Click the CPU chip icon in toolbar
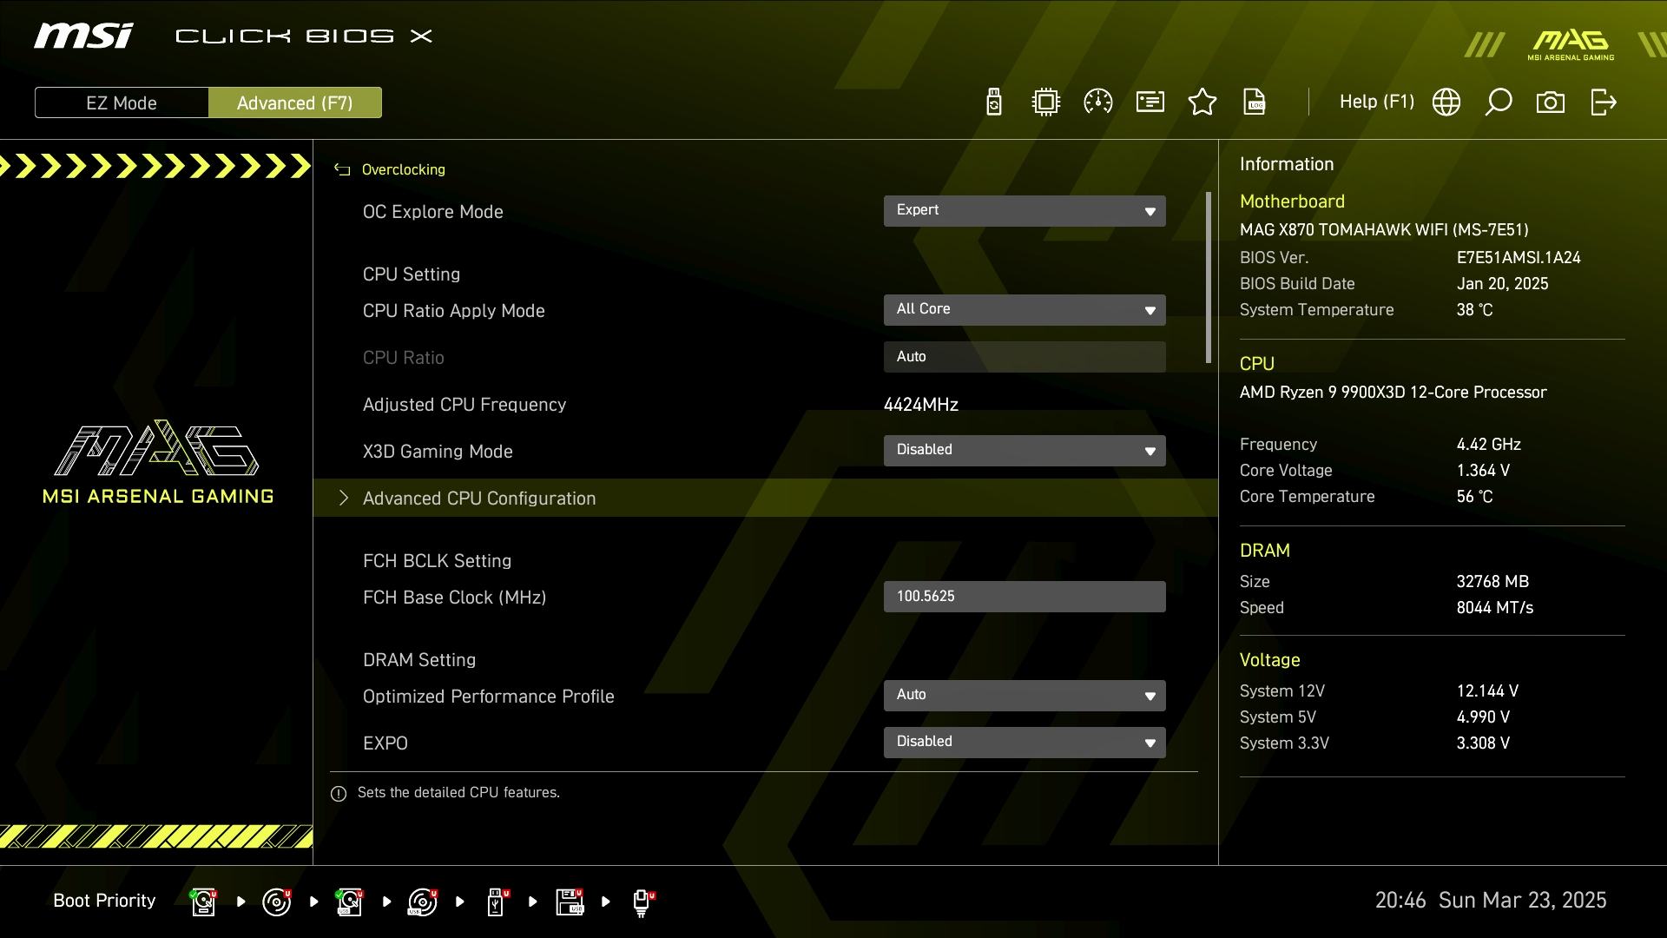The image size is (1667, 938). click(x=1046, y=102)
